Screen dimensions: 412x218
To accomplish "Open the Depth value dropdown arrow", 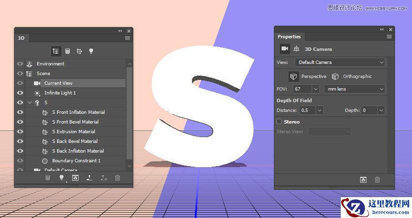I will [381, 110].
